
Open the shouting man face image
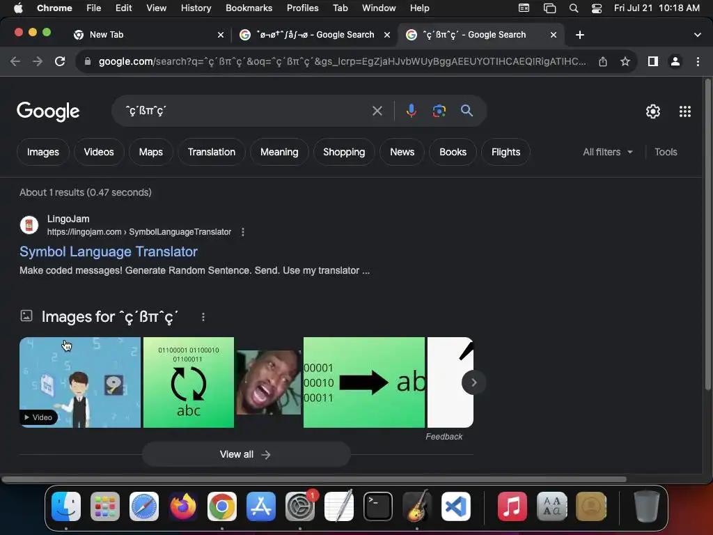point(269,382)
